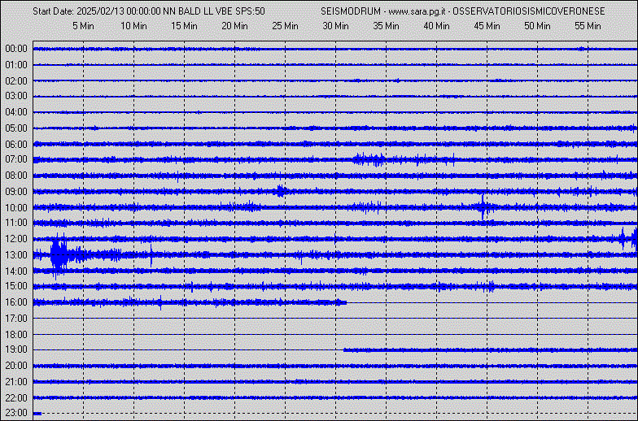Click the 01:00 hour label
The image size is (638, 421).
tap(16, 65)
